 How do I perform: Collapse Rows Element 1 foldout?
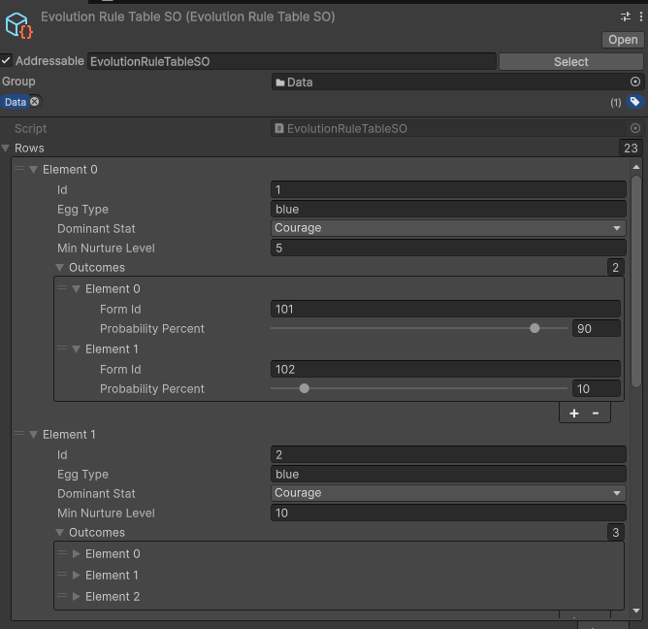pos(34,435)
